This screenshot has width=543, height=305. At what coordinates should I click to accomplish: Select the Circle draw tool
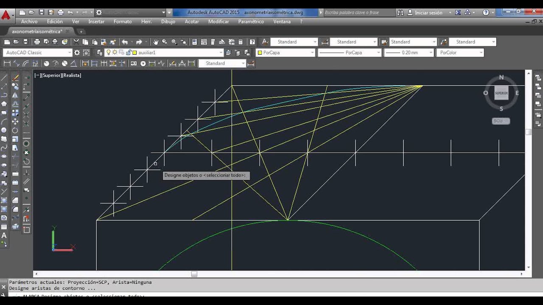click(4, 130)
